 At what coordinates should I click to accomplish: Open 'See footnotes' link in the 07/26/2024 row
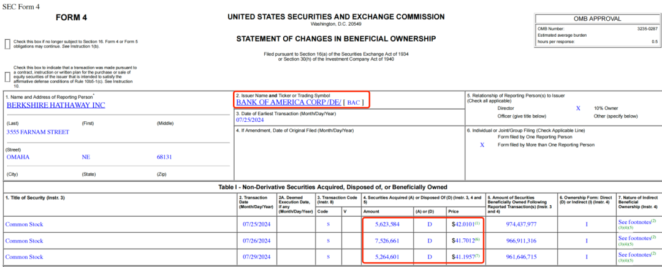click(634, 238)
